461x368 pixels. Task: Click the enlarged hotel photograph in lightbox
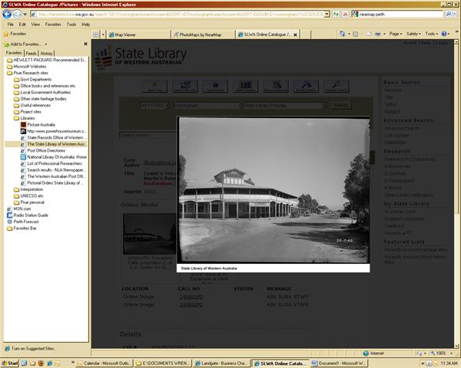(x=274, y=190)
